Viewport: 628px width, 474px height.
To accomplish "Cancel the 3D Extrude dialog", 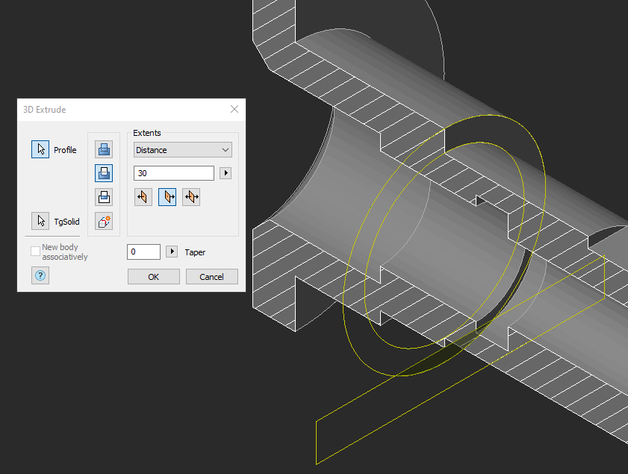I will click(x=211, y=277).
